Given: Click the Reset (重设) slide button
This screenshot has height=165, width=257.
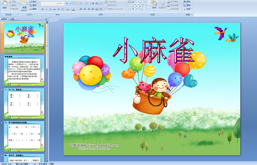Looking at the screenshot, I should point(33,5).
